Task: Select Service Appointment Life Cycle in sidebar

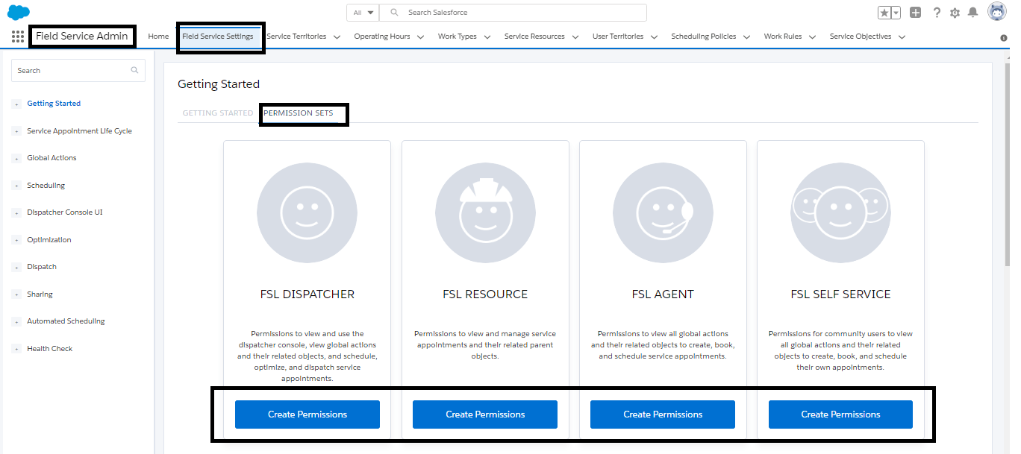Action: click(79, 131)
